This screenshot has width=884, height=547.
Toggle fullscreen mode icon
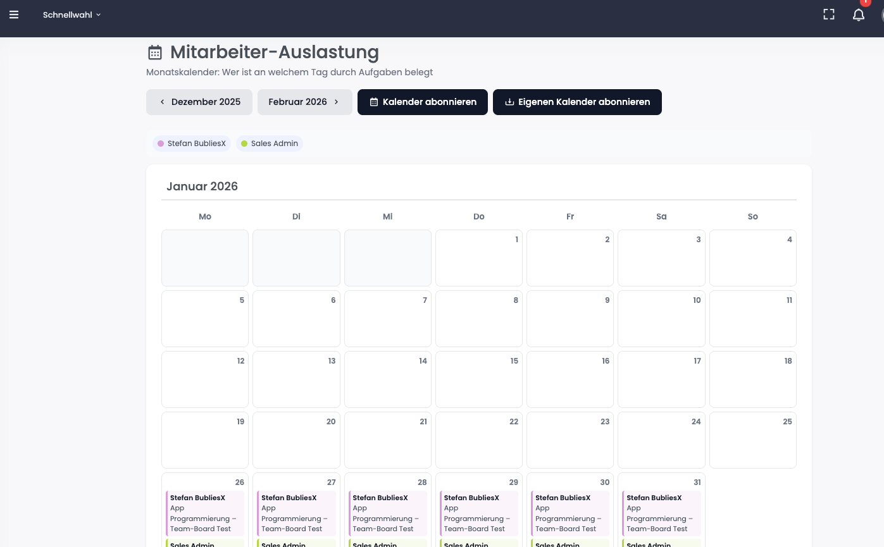(828, 15)
